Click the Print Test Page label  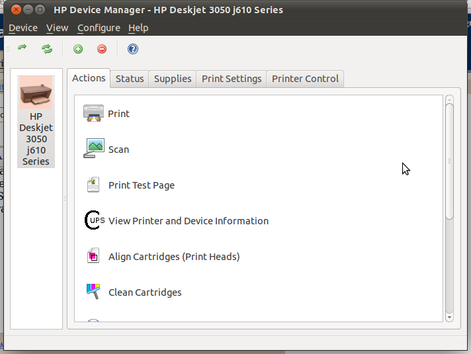click(142, 185)
